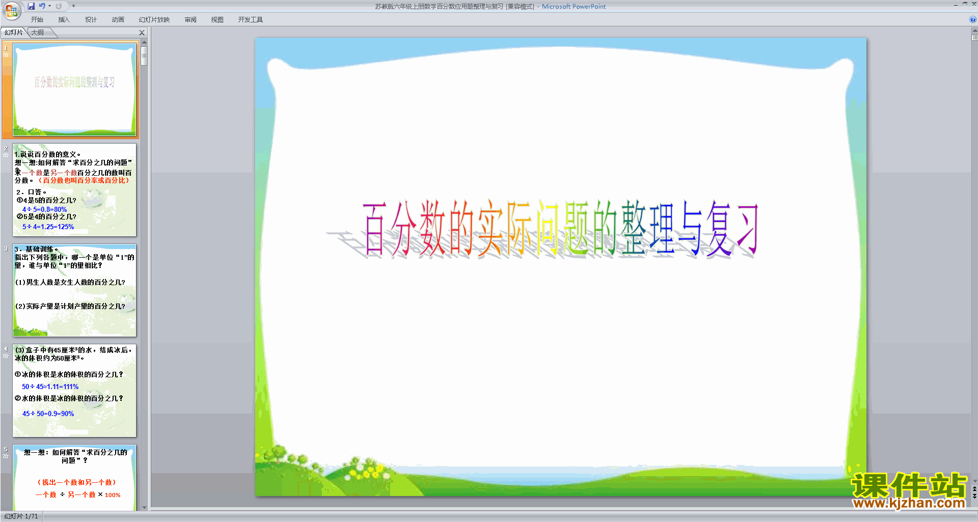Select the 幻灯片 pane tab
The height and width of the screenshot is (522, 978).
click(x=14, y=33)
